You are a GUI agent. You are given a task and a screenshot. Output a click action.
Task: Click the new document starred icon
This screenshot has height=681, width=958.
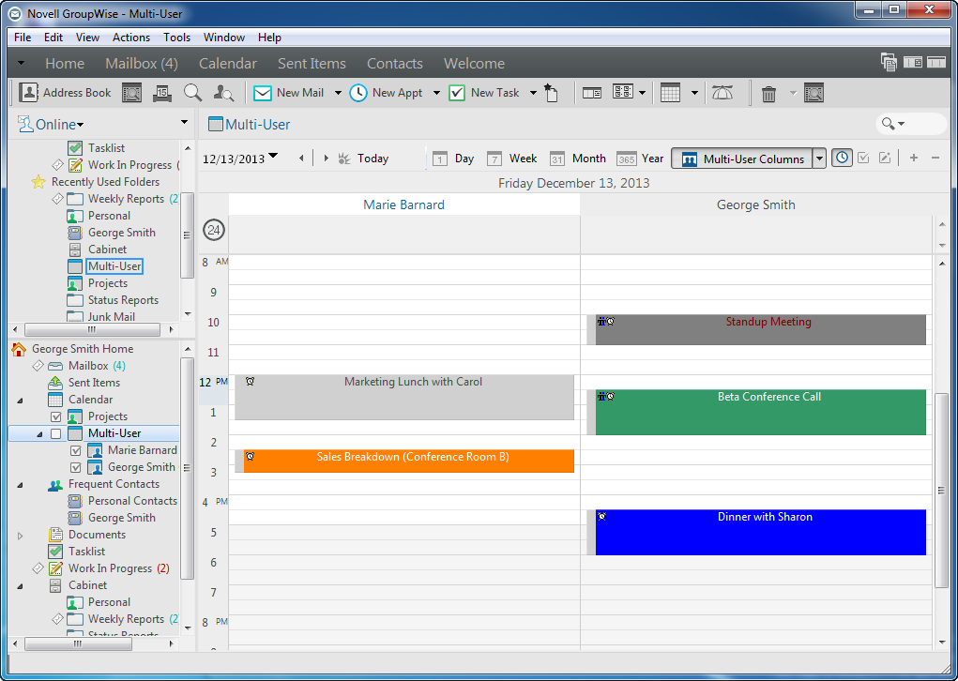pyautogui.click(x=551, y=93)
